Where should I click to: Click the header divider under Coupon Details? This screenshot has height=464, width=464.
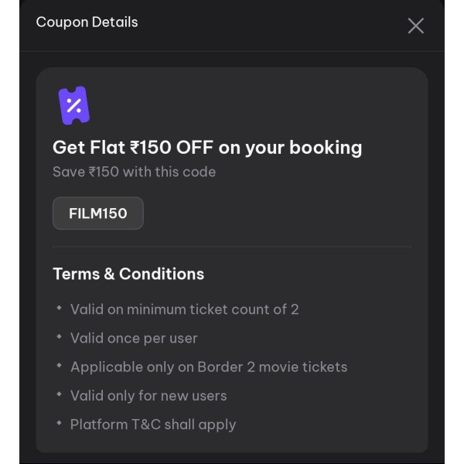[x=232, y=51]
